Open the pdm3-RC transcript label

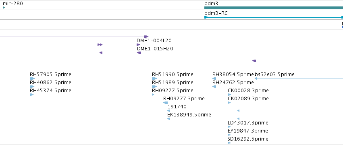[216, 13]
